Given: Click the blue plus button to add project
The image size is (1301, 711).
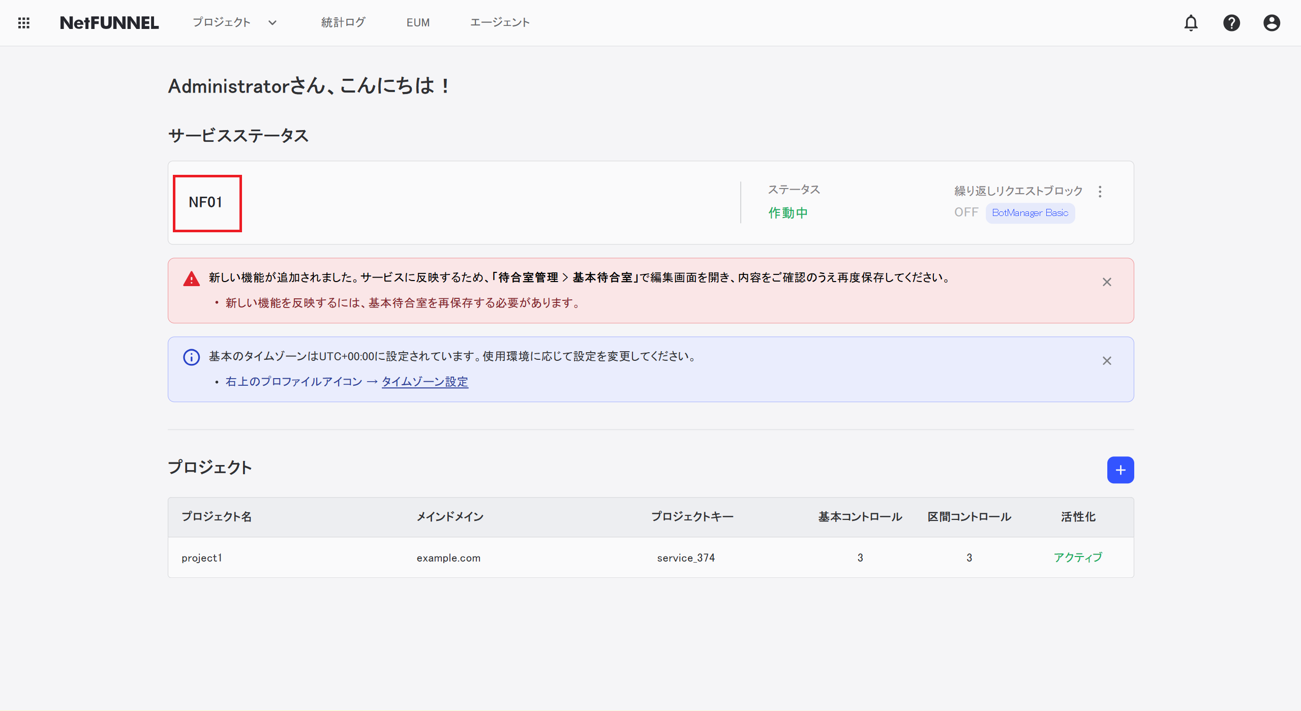Looking at the screenshot, I should click(x=1121, y=470).
